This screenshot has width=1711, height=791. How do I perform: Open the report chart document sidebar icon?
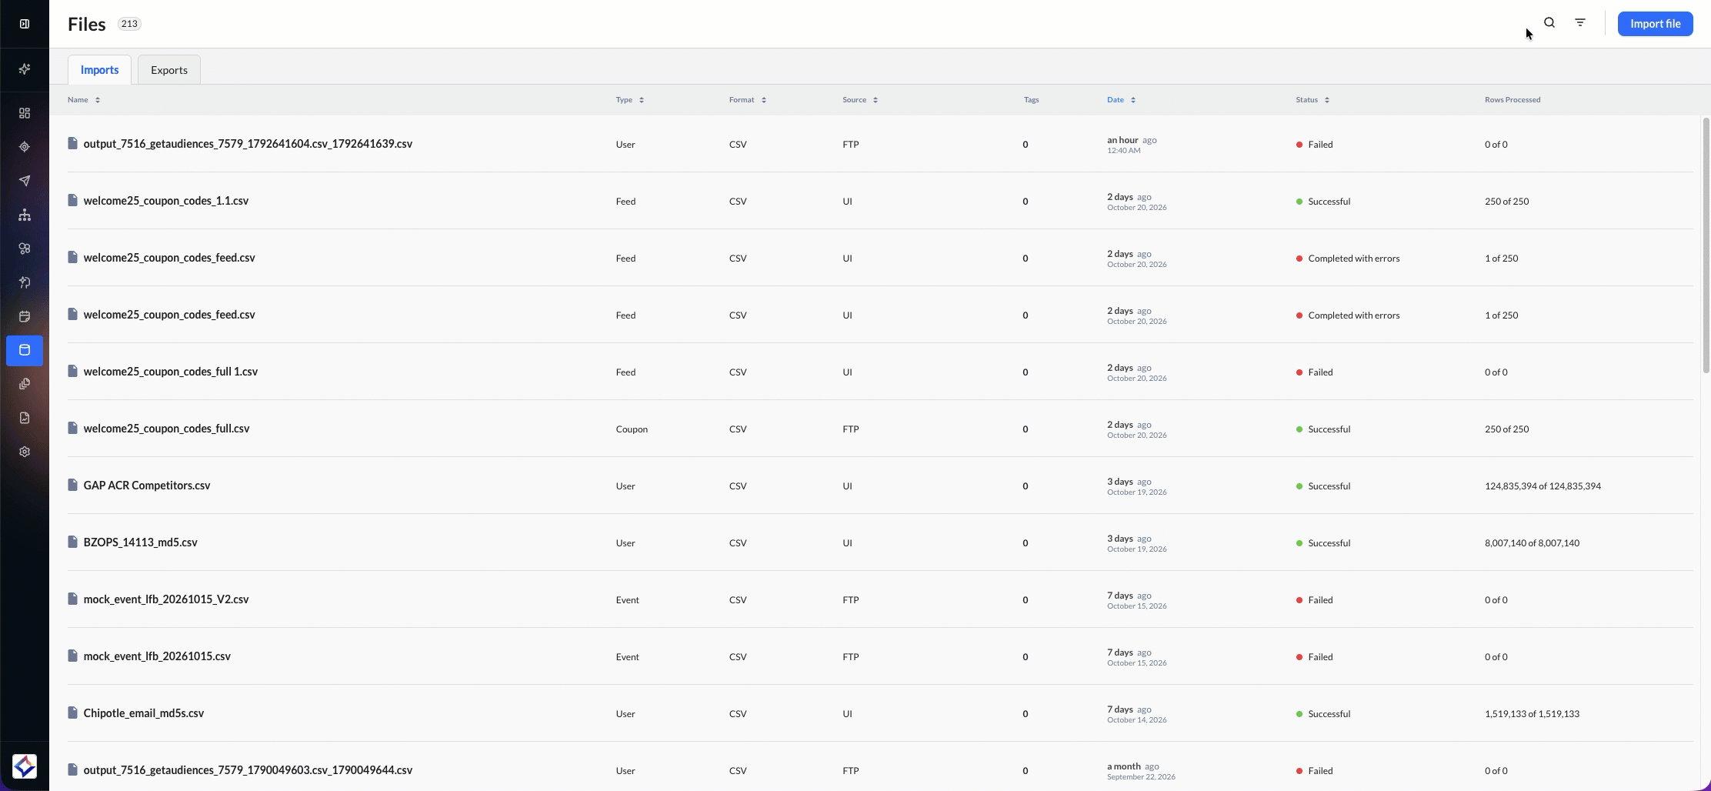click(x=25, y=418)
